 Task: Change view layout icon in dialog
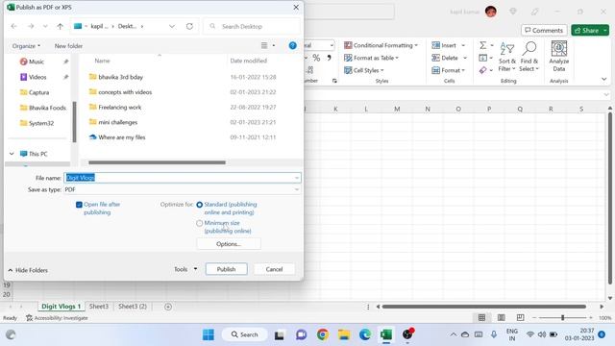coord(264,45)
